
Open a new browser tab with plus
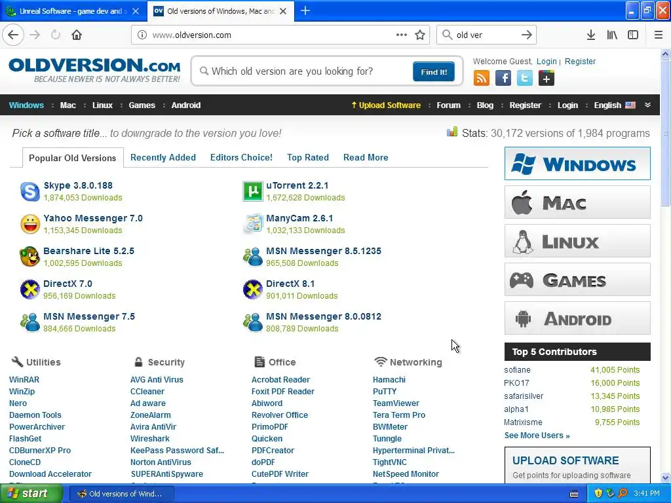[305, 10]
